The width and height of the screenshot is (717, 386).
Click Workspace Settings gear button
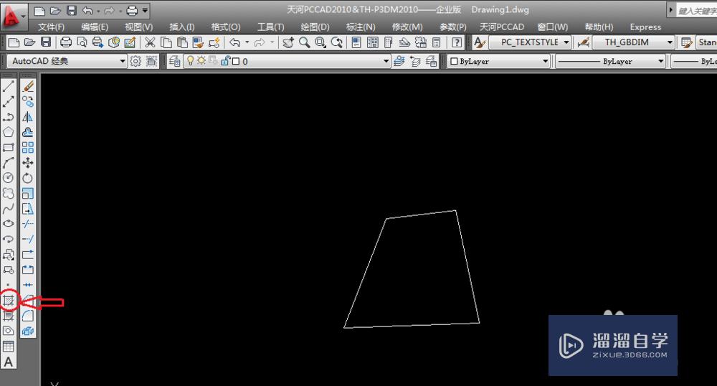point(136,61)
